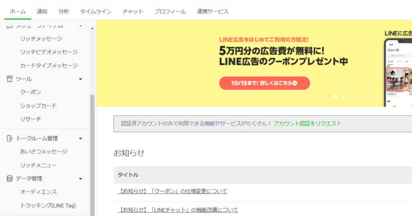Click the タイトル column header
The image size is (412, 216).
click(128, 175)
